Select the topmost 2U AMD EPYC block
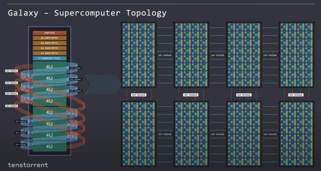The height and width of the screenshot is (171, 321). [x=50, y=38]
